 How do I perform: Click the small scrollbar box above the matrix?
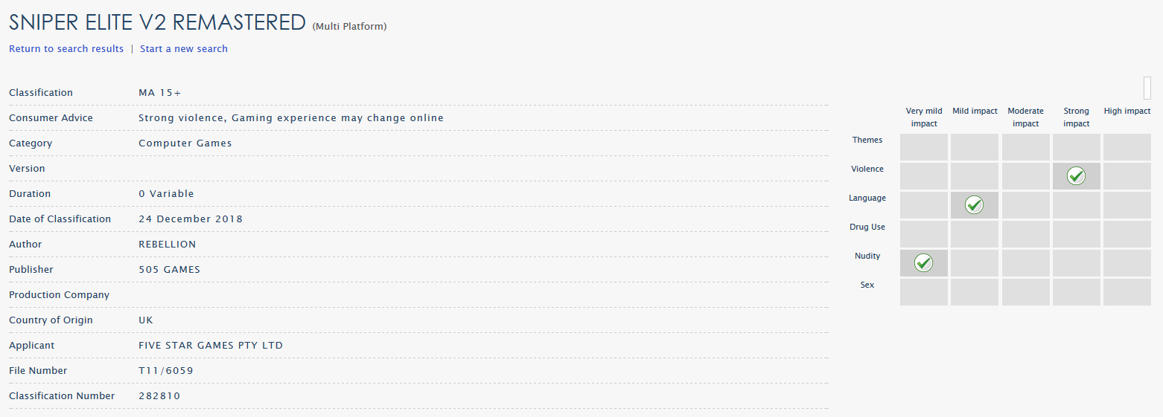point(1147,88)
